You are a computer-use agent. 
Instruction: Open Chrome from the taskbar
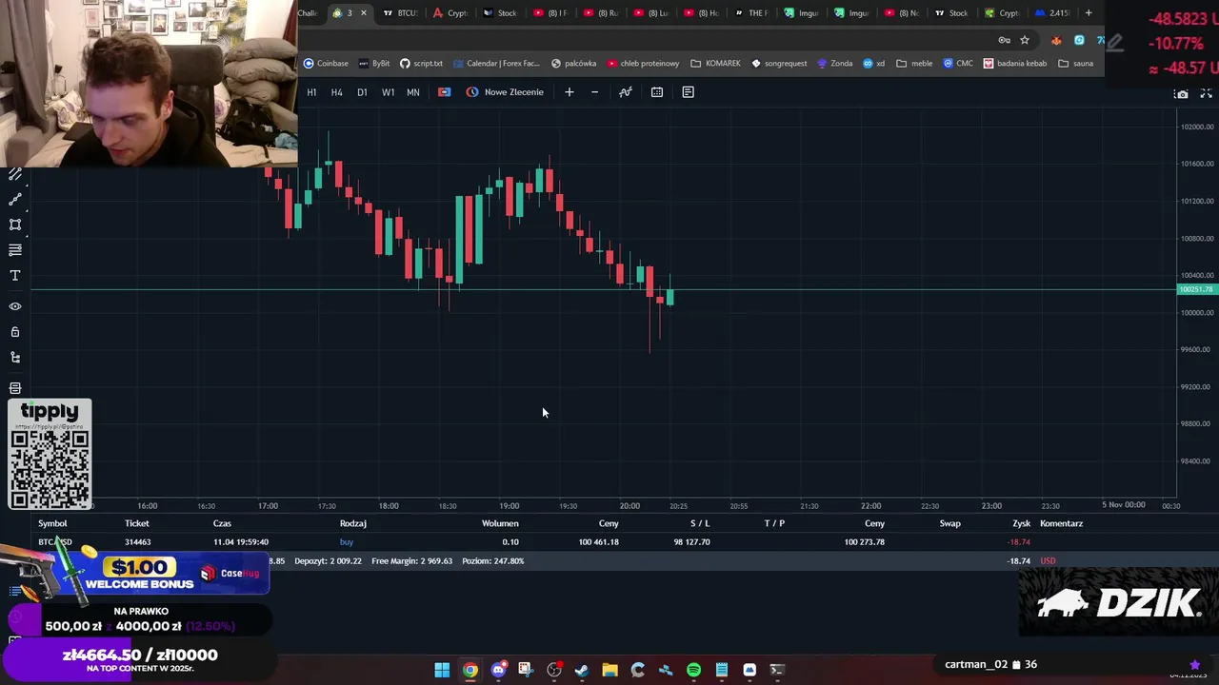tap(470, 670)
